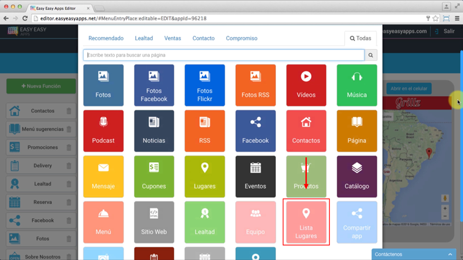Add the Eventos calendar tile

[x=255, y=176]
